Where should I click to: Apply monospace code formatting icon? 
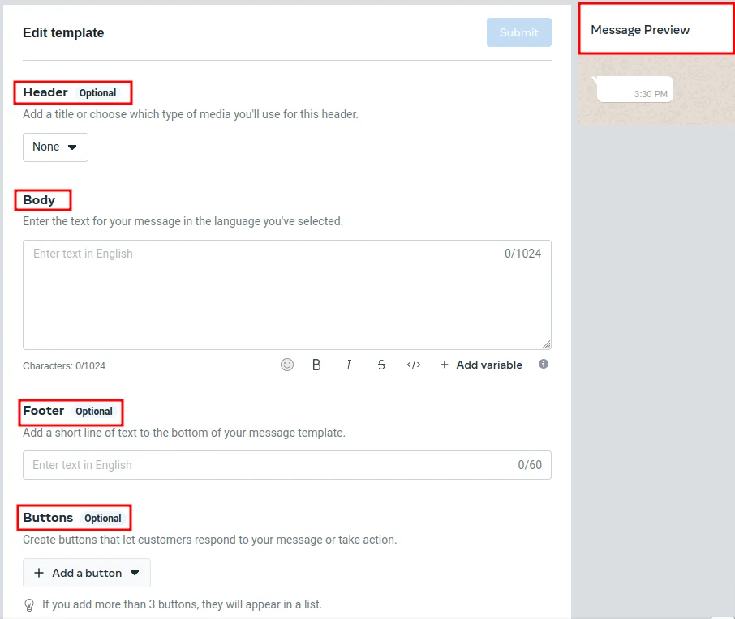414,365
